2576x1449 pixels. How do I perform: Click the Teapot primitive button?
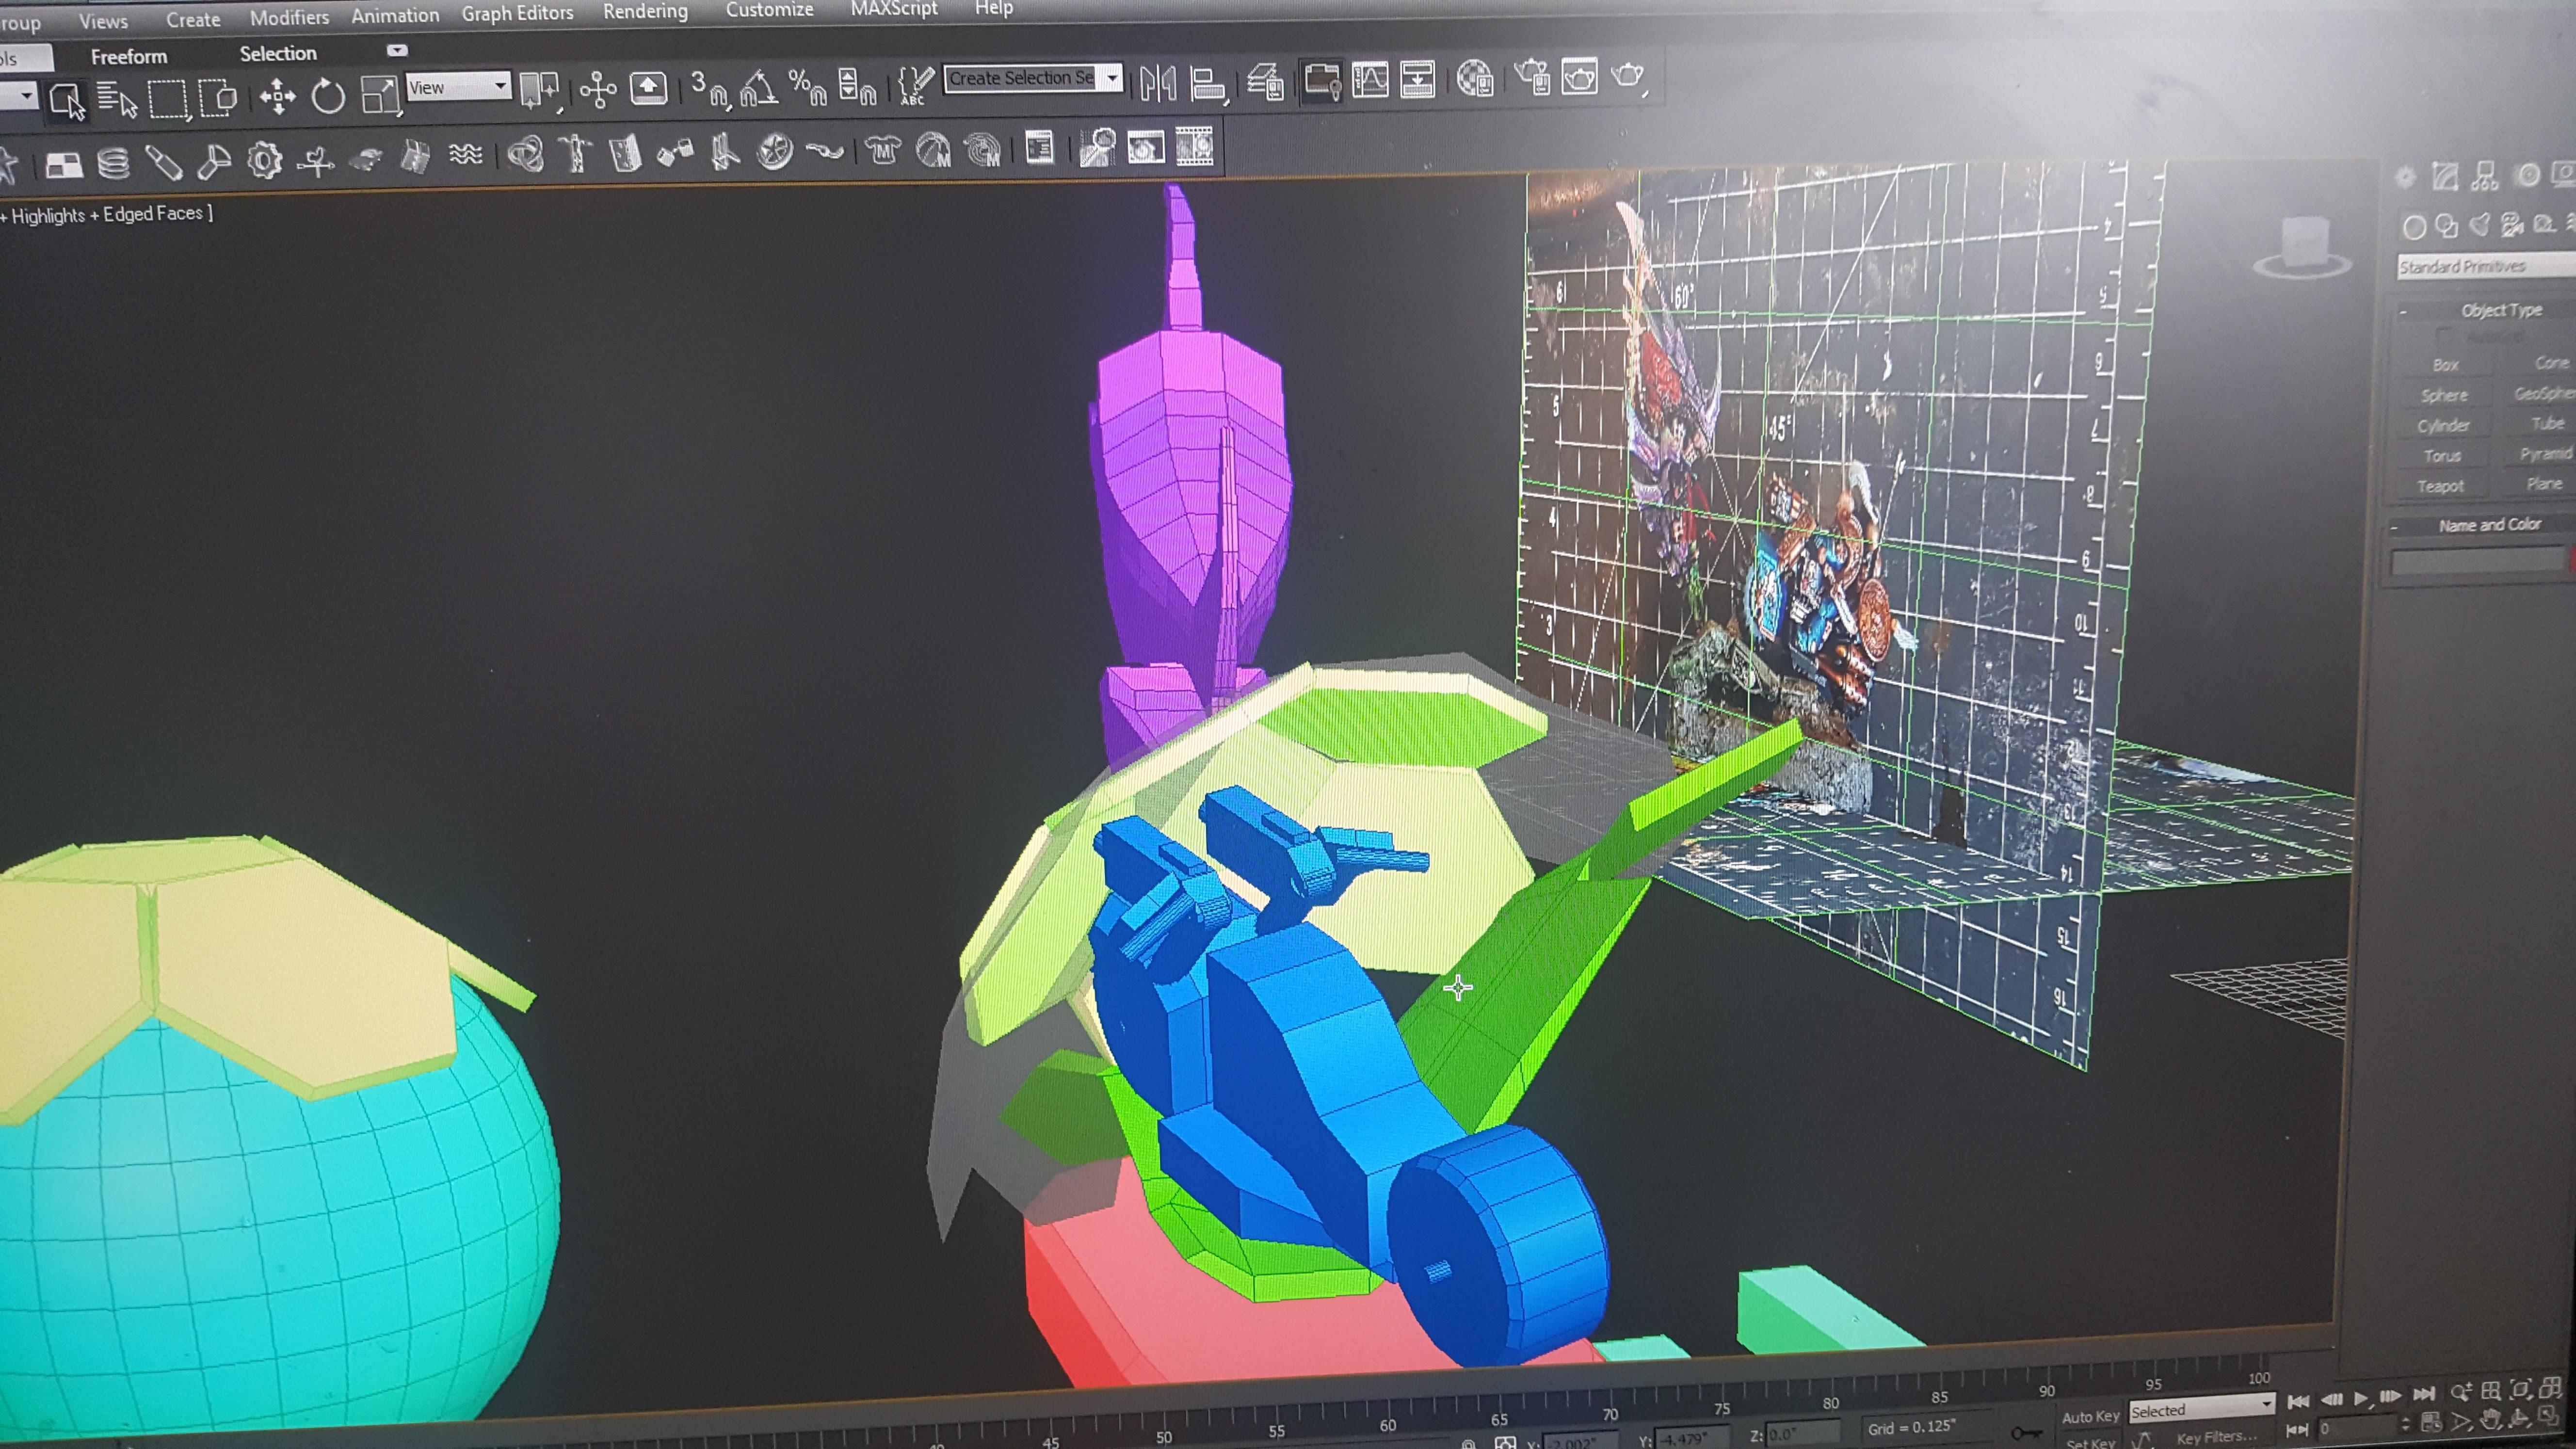click(2441, 487)
